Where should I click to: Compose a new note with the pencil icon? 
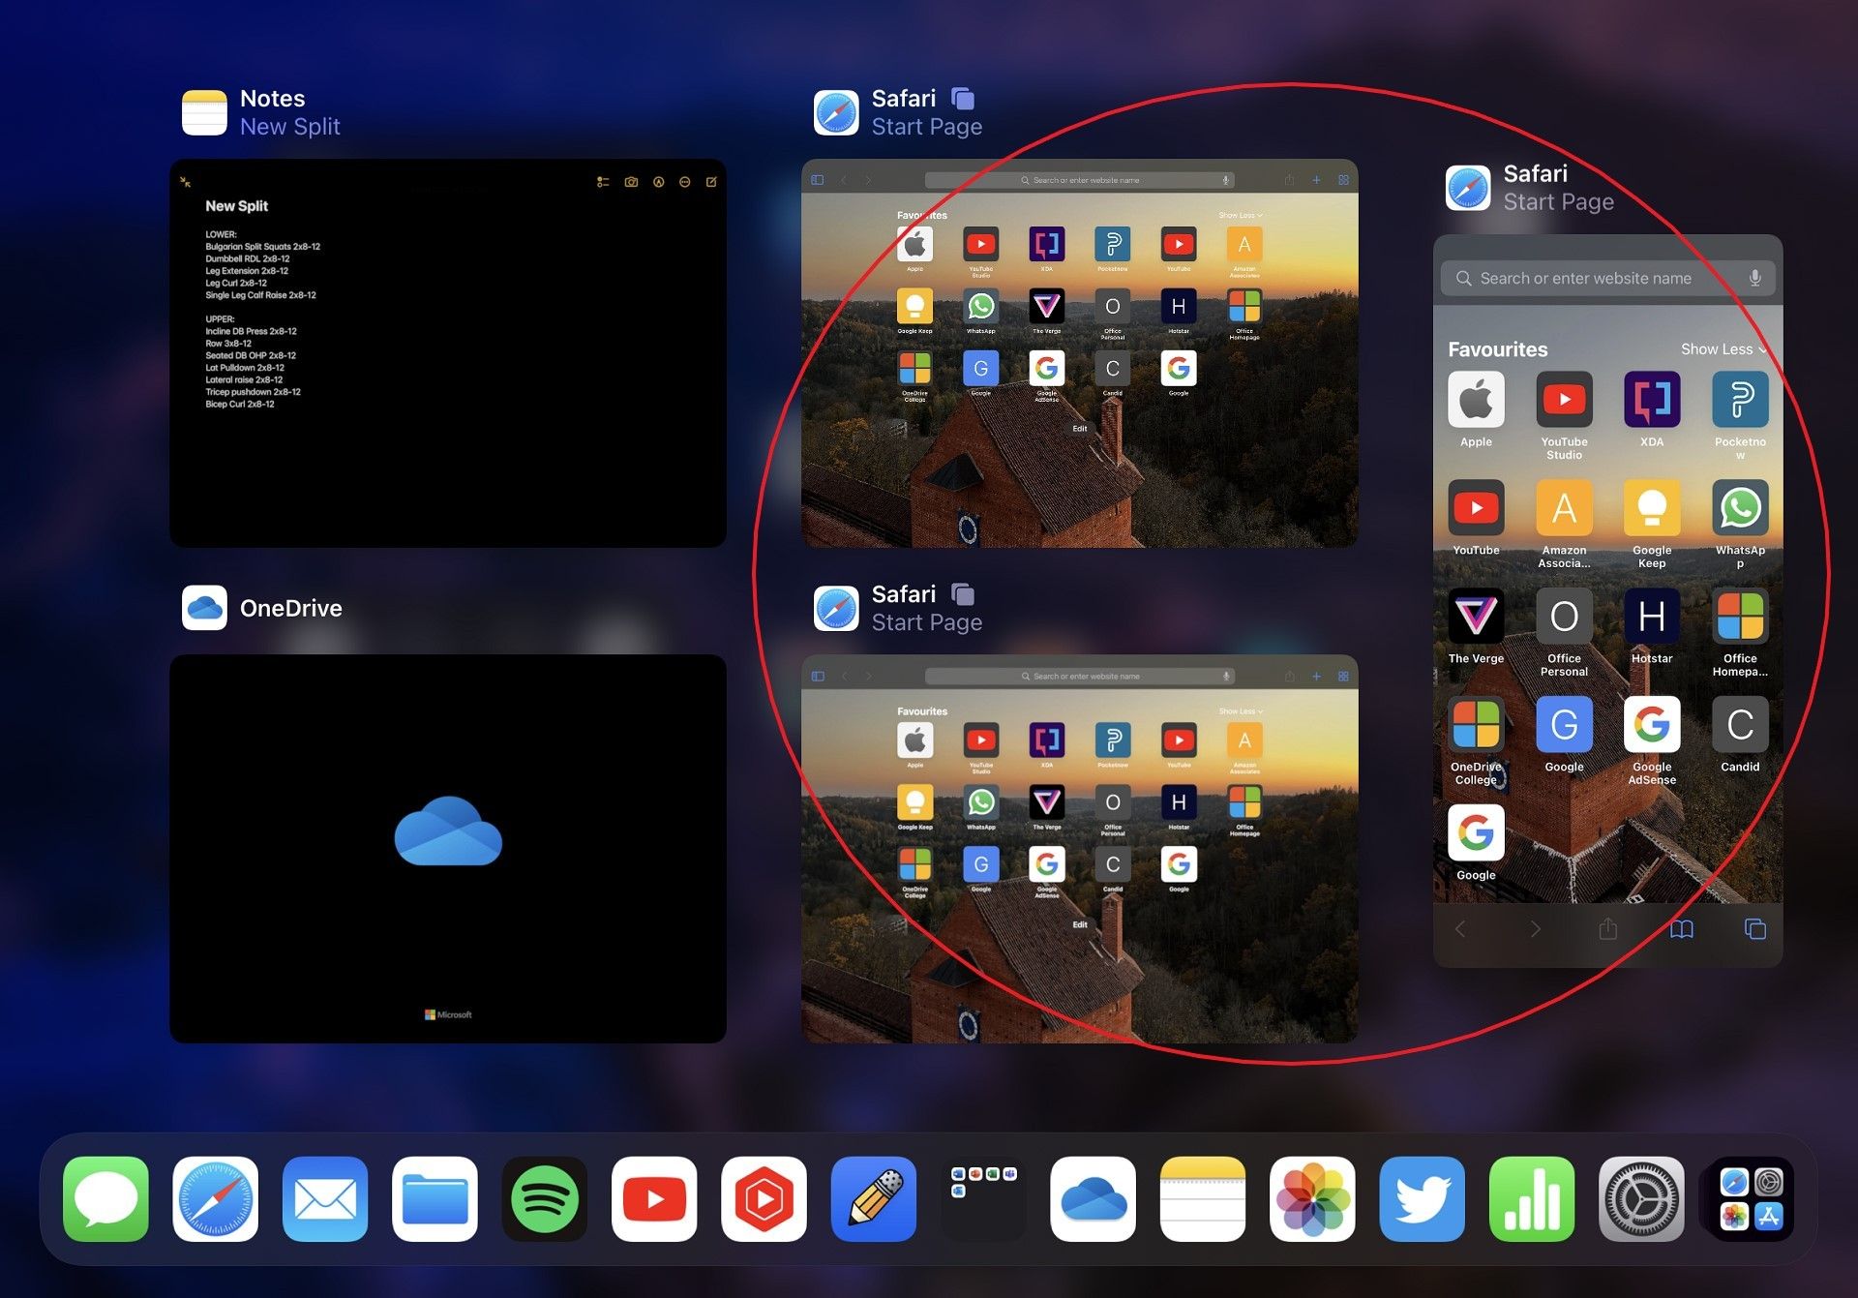click(x=711, y=182)
